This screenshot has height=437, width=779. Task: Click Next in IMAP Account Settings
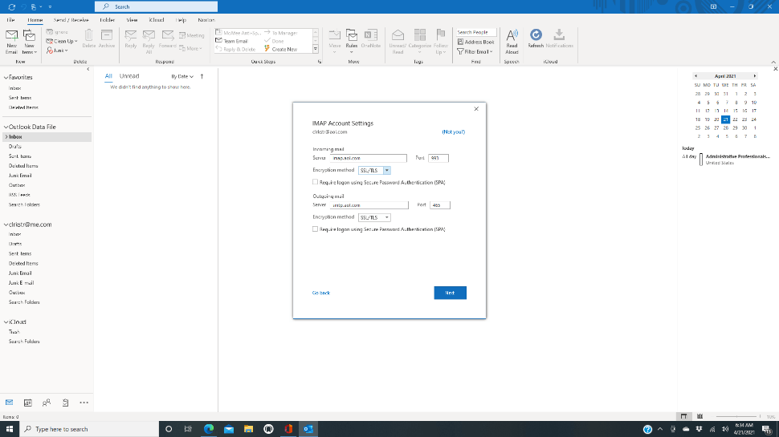coord(450,293)
